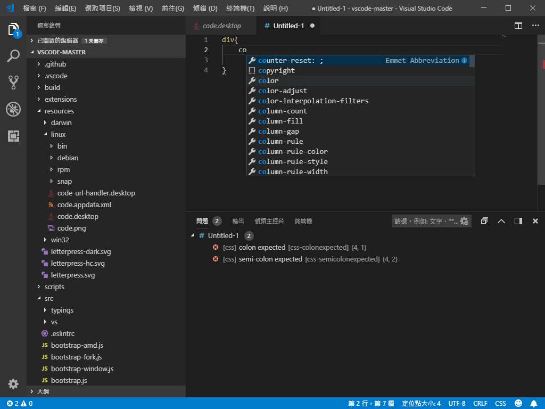Click the problems filter input field
This screenshot has height=409, width=545.
click(x=426, y=221)
